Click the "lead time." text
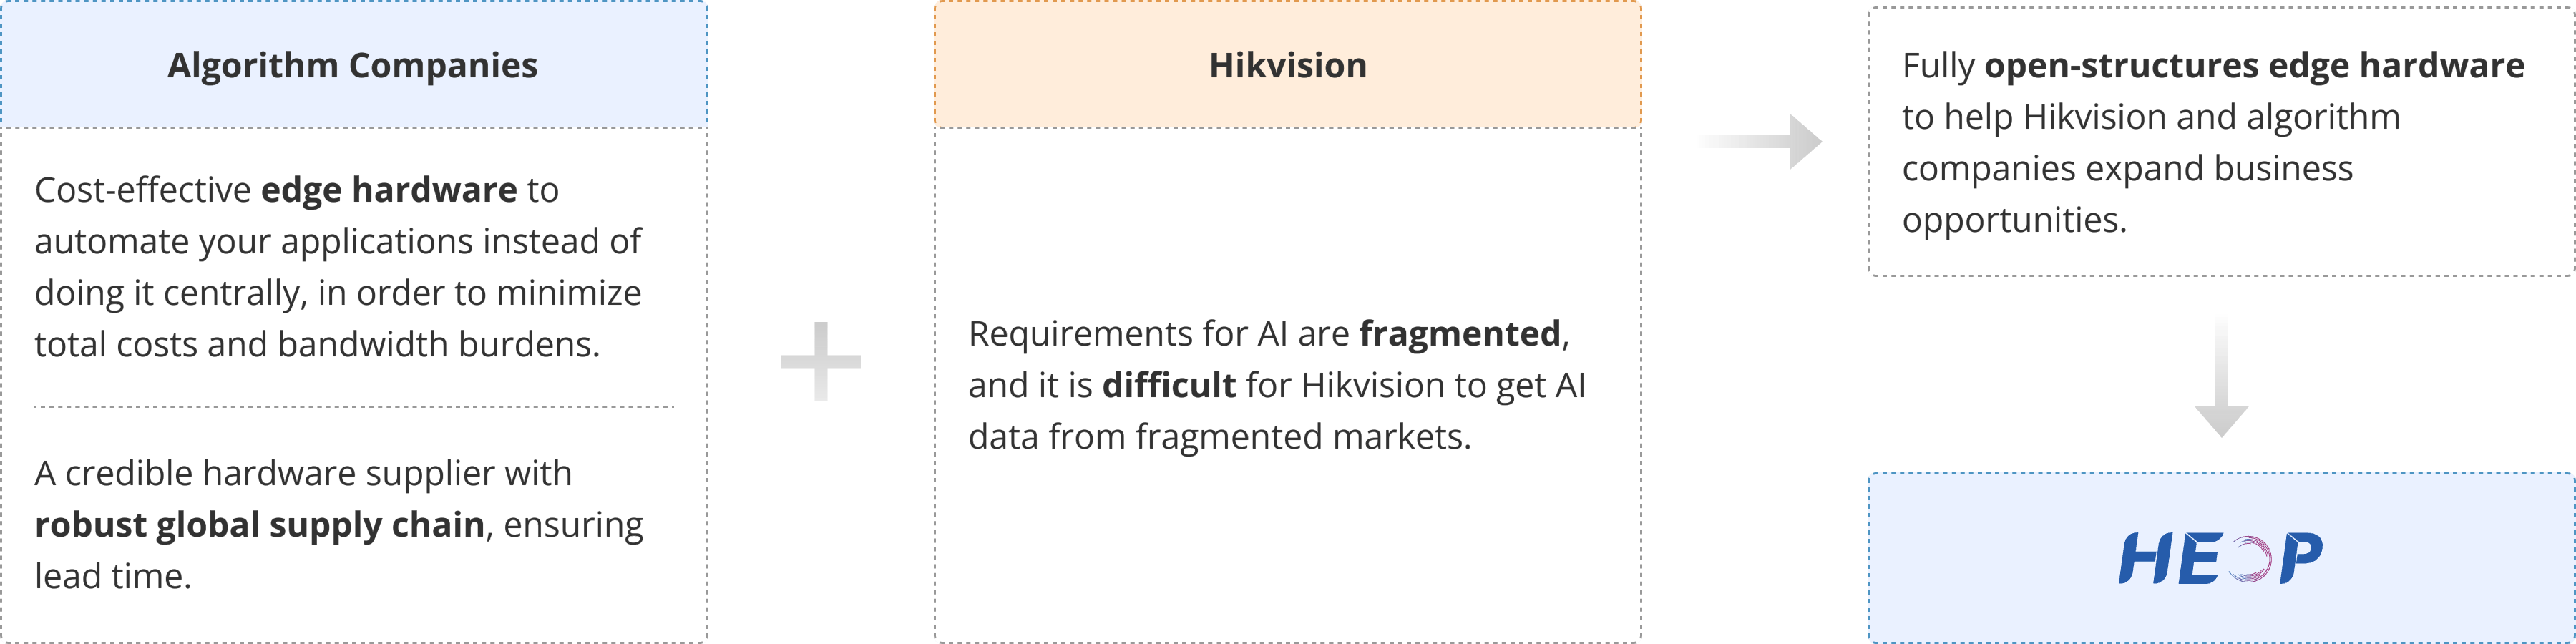 112,576
